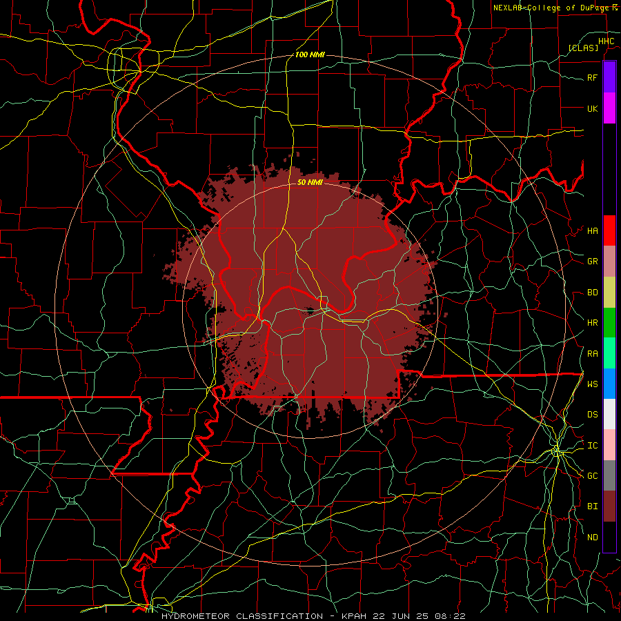The width and height of the screenshot is (621, 621).
Task: Select the GR pink legend swatch
Action: pos(609,262)
